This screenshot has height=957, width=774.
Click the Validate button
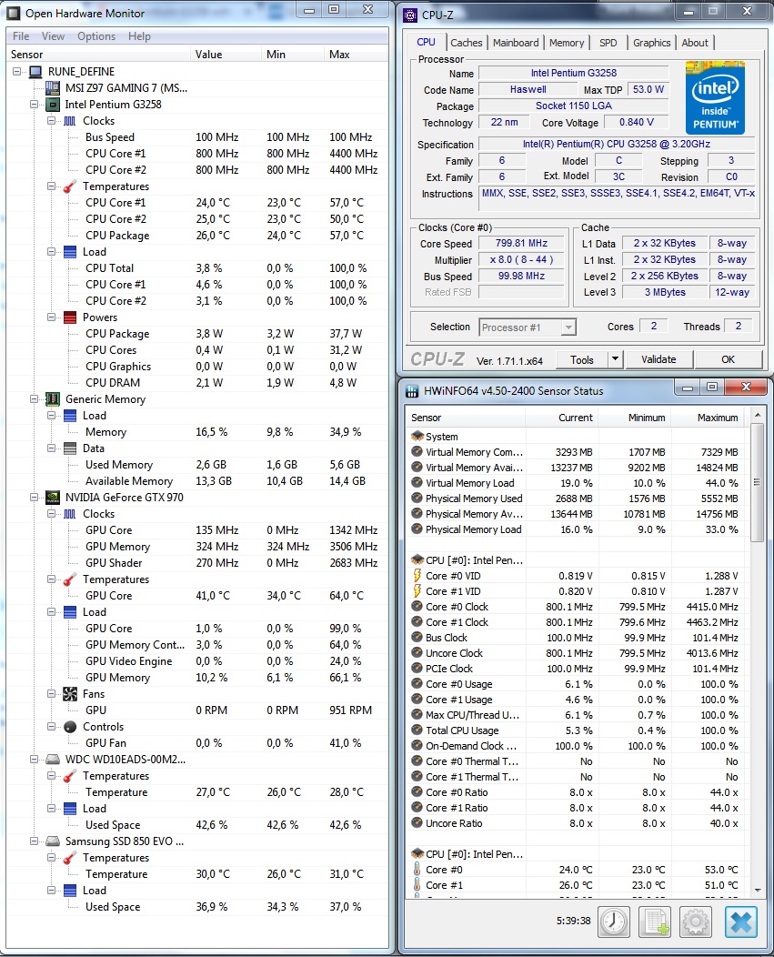(x=658, y=359)
